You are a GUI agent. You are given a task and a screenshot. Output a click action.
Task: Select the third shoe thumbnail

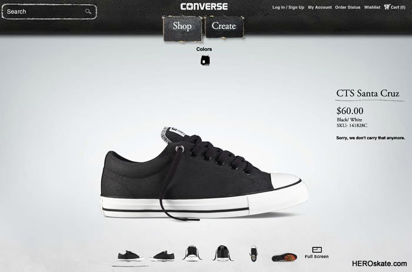coord(192,253)
